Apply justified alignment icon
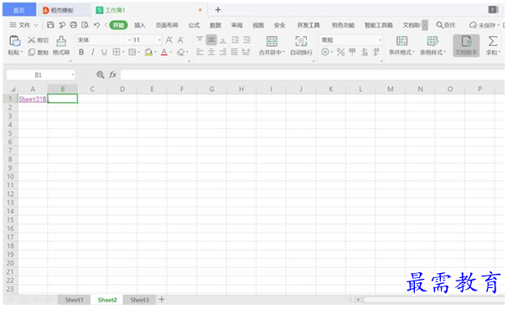 (x=235, y=52)
